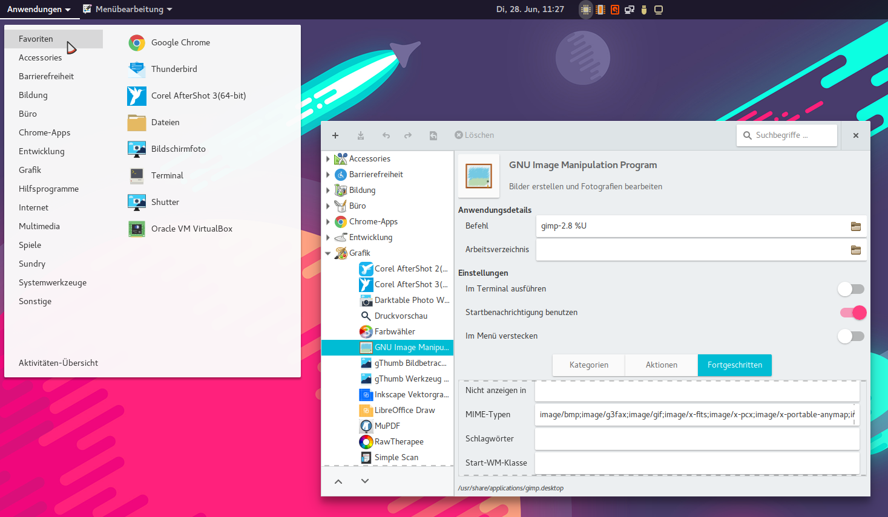Click the Löschen button
Screen dimensions: 888x517
point(474,135)
